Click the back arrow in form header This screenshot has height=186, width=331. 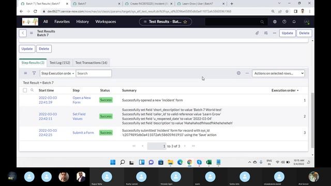[x=23, y=33]
